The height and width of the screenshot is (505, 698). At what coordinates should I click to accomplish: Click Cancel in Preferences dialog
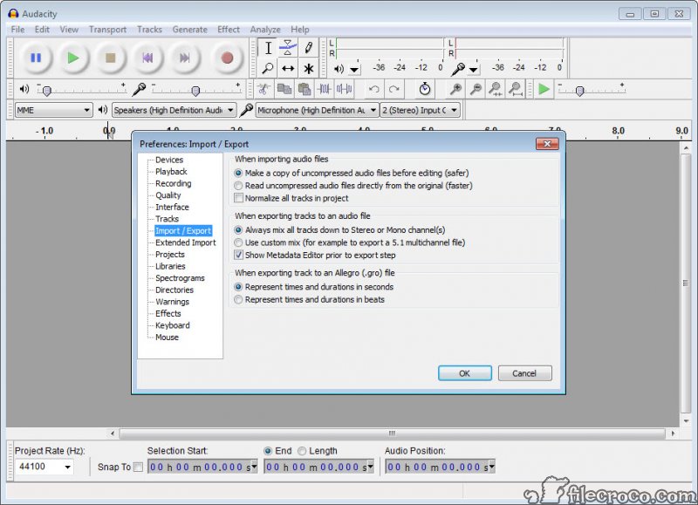tap(525, 373)
